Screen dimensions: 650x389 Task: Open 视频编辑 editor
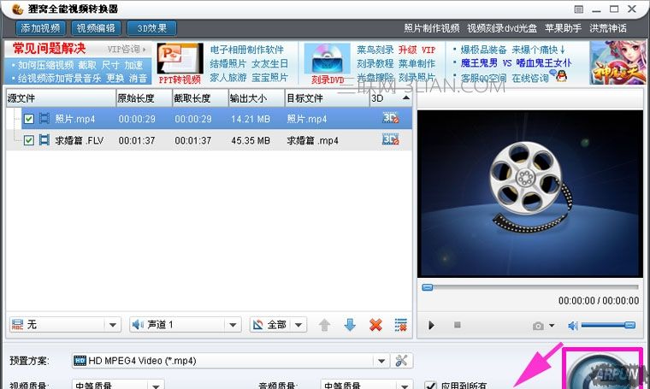pyautogui.click(x=96, y=28)
